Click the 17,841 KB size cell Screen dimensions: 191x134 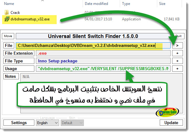pos(171,19)
